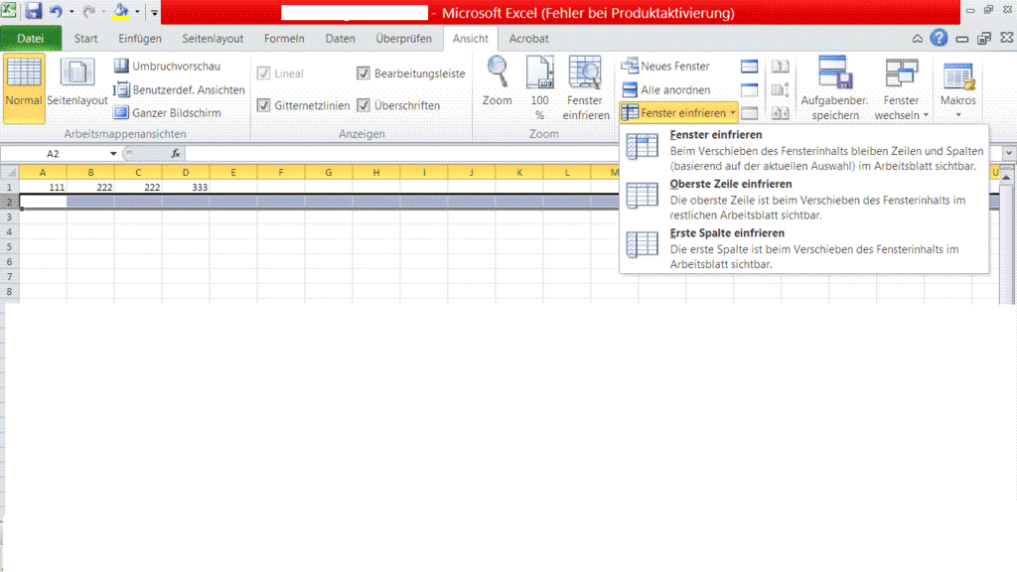1017x572 pixels.
Task: Click the large Fenster einfrieren zoom button
Action: (x=586, y=88)
